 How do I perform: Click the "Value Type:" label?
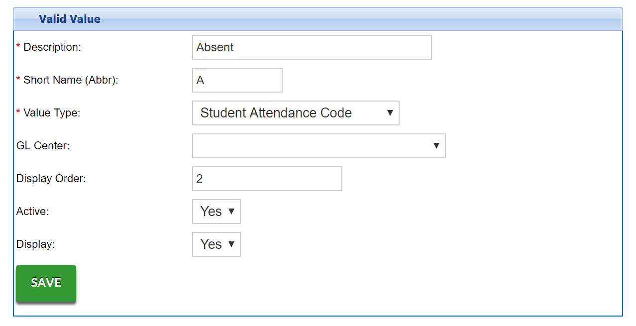tap(52, 113)
